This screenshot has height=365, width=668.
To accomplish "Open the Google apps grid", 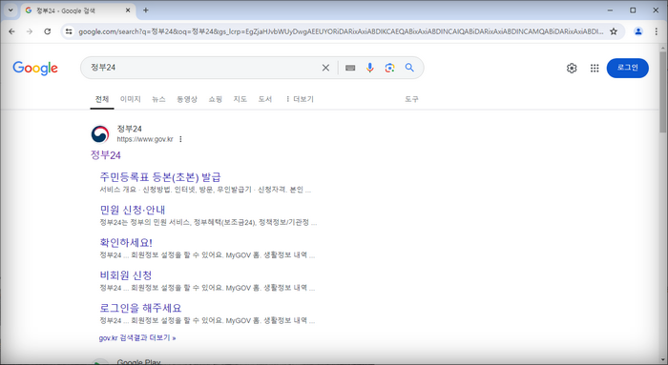I will (x=595, y=68).
